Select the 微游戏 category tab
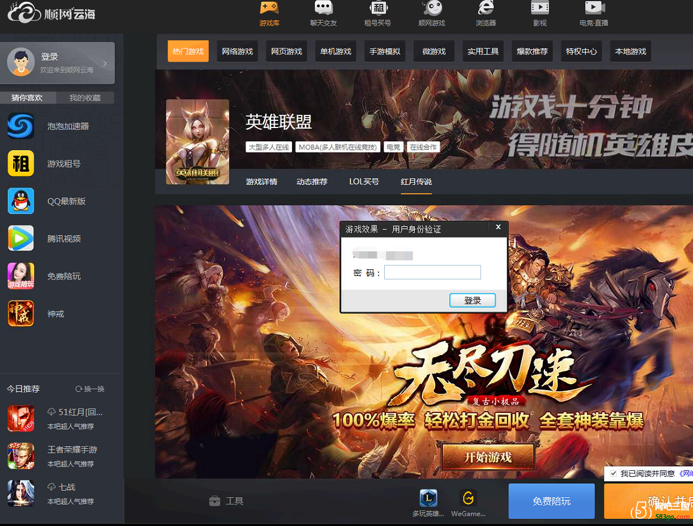The width and height of the screenshot is (693, 526). (434, 51)
